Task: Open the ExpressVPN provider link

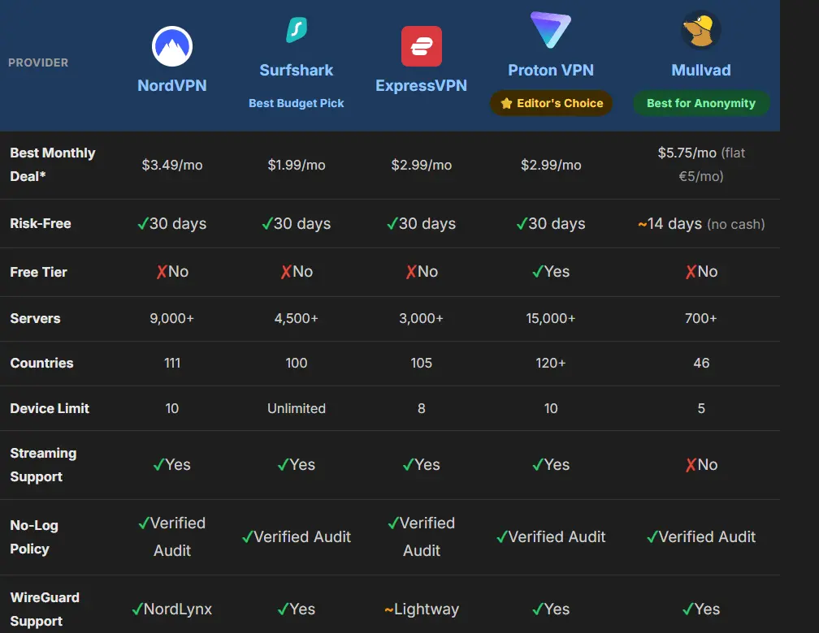Action: (x=421, y=85)
